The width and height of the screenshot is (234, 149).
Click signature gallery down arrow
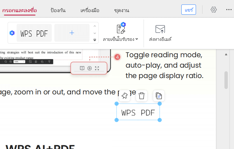click(x=95, y=33)
